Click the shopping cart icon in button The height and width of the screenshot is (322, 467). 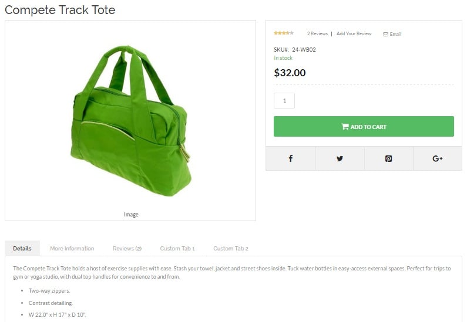point(345,127)
